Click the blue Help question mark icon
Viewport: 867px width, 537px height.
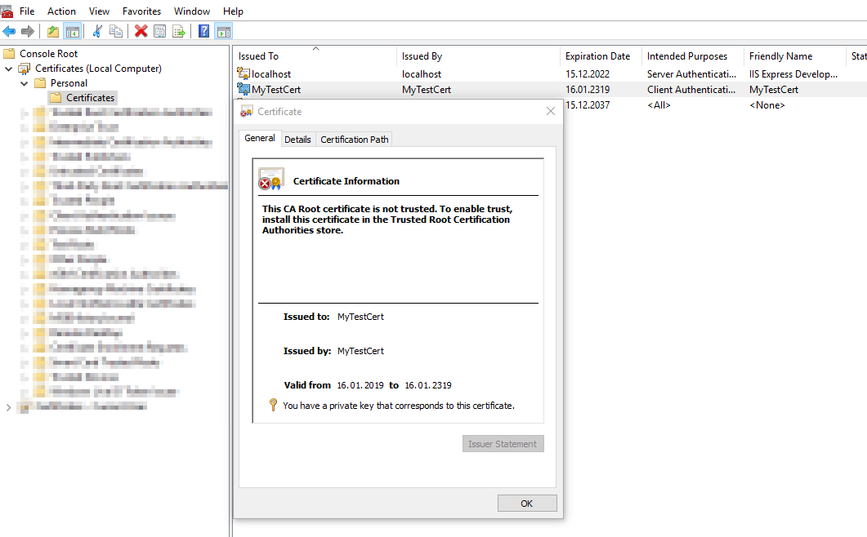click(202, 31)
